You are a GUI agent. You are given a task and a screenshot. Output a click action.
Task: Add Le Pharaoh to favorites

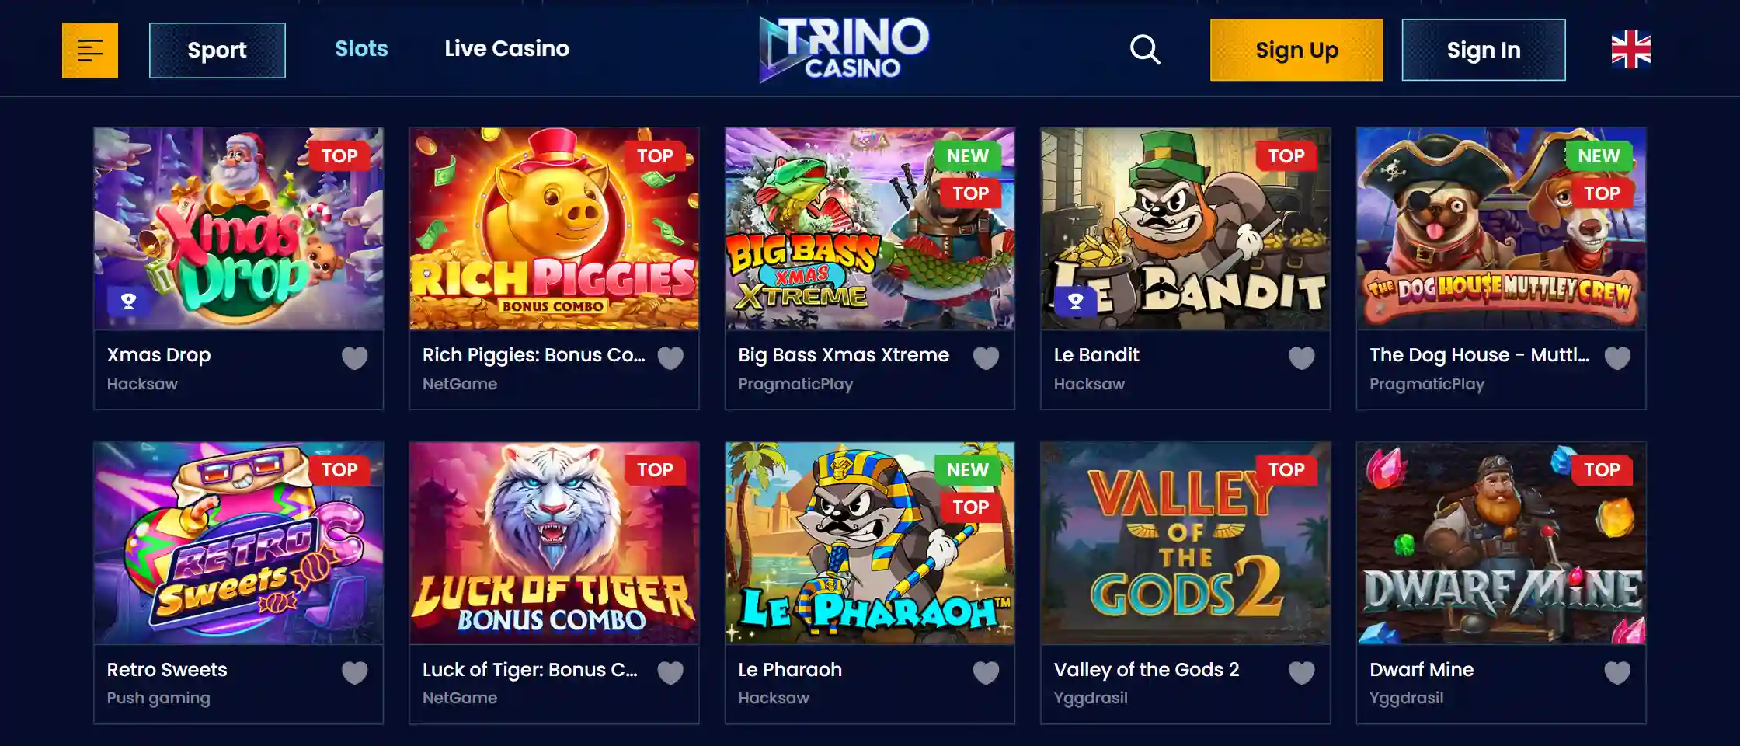point(986,672)
